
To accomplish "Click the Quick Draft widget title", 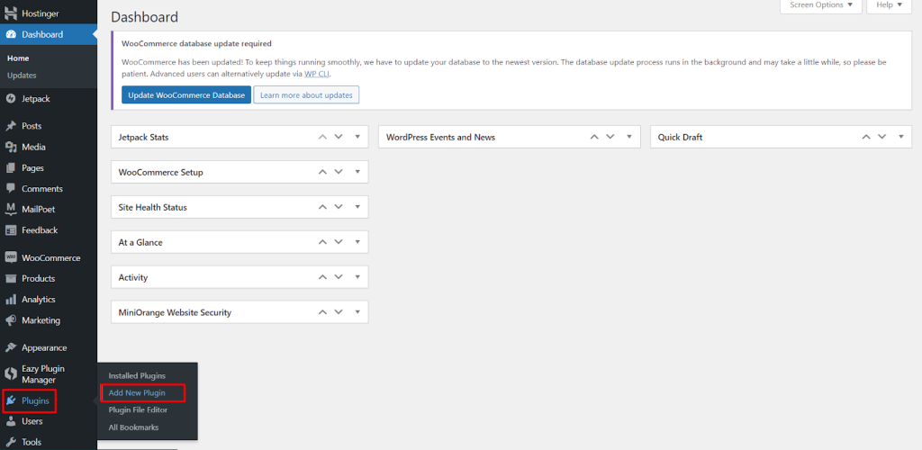I will pyautogui.click(x=681, y=137).
